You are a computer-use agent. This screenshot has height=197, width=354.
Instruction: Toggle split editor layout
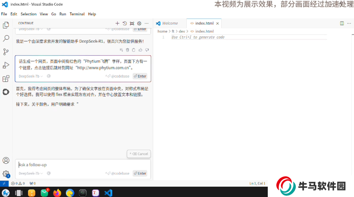[342, 23]
